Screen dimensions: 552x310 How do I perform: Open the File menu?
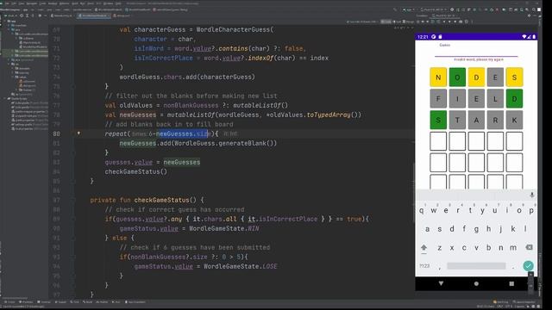[7, 3]
